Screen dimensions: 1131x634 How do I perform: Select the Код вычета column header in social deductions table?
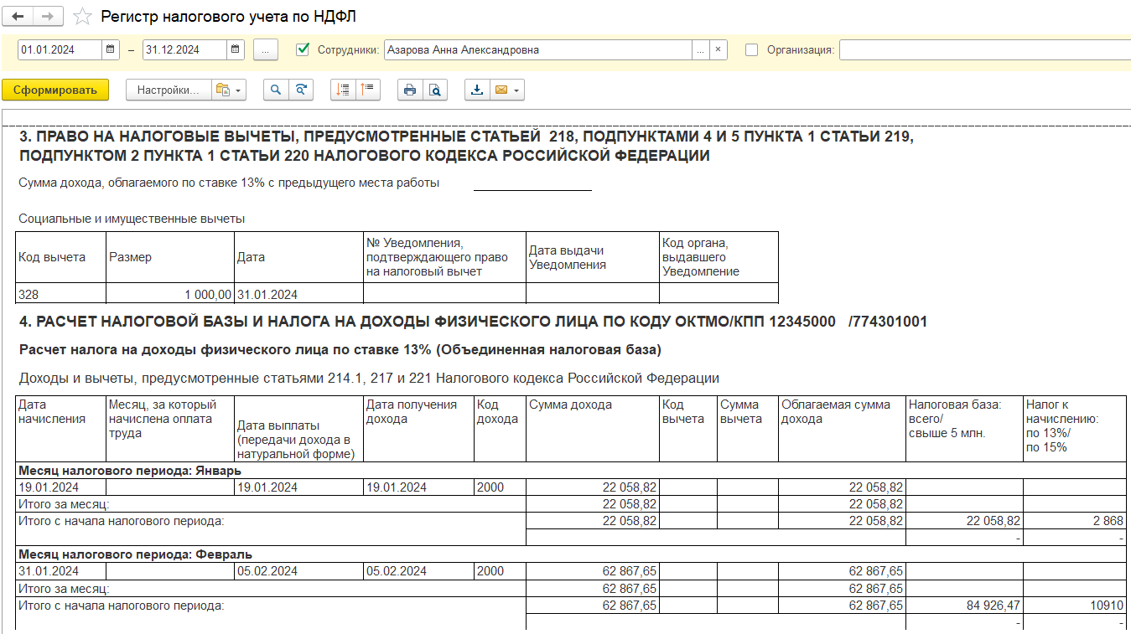tap(61, 257)
